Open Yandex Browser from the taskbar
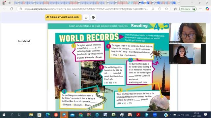 [56, 115]
